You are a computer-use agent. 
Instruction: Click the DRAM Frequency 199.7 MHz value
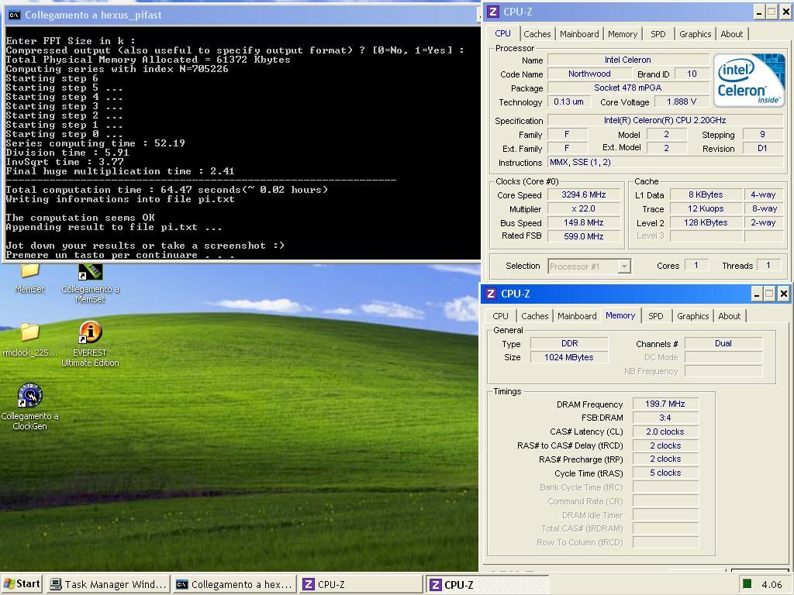point(665,404)
